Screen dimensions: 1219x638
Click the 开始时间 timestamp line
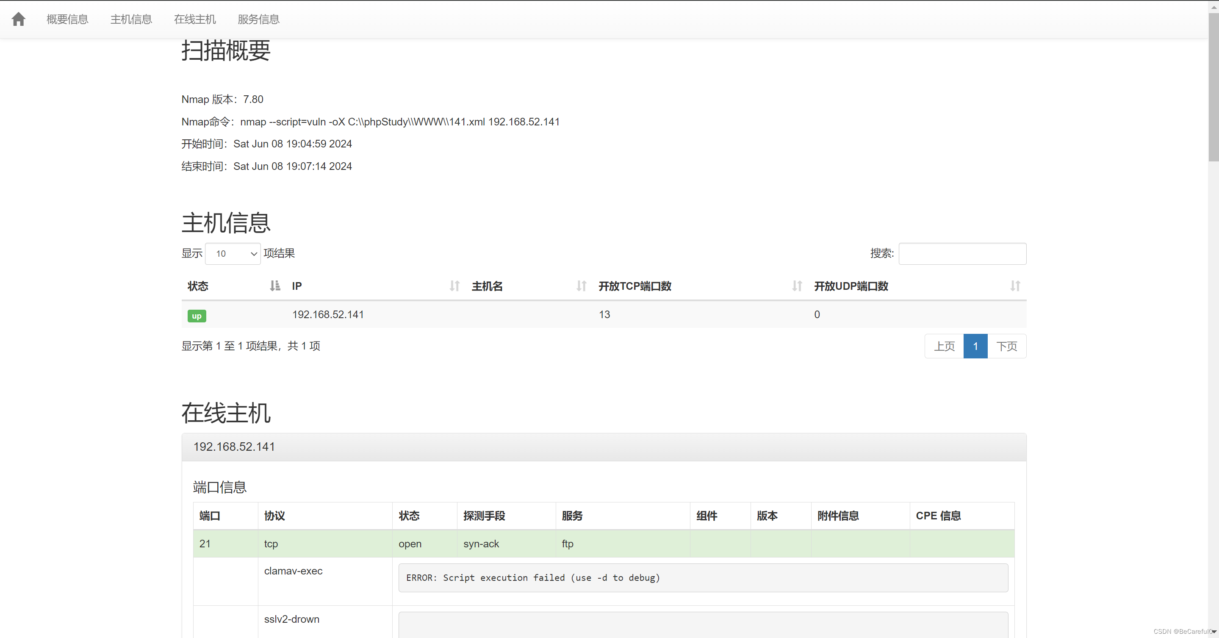(267, 144)
